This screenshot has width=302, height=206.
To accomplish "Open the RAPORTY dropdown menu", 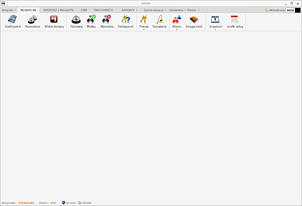I will coord(129,10).
